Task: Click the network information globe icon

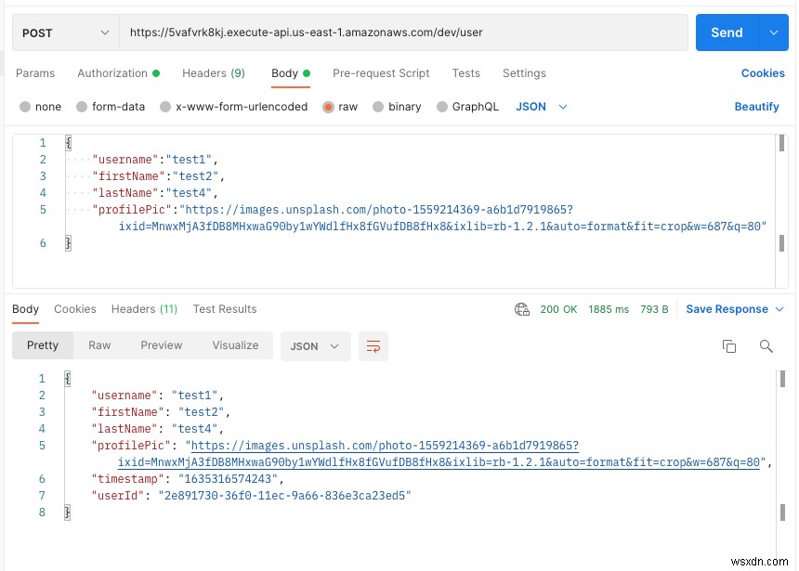Action: point(521,309)
